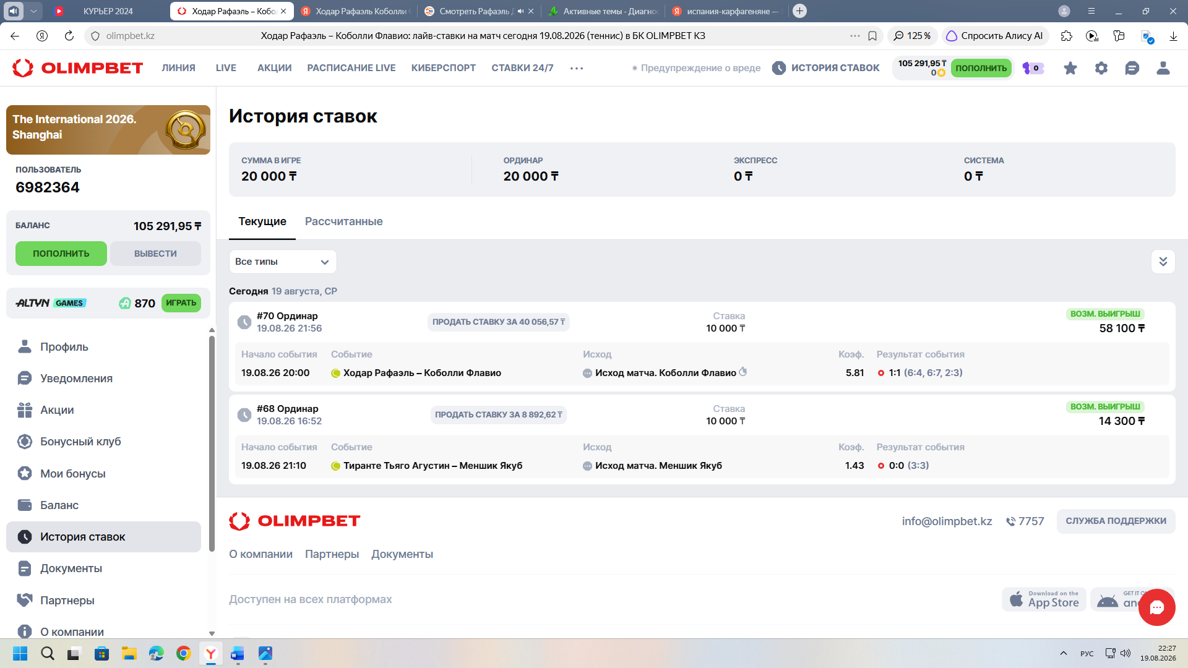1188x668 pixels.
Task: Switch to КУРЬЕР 2024 browser tab
Action: (x=108, y=11)
